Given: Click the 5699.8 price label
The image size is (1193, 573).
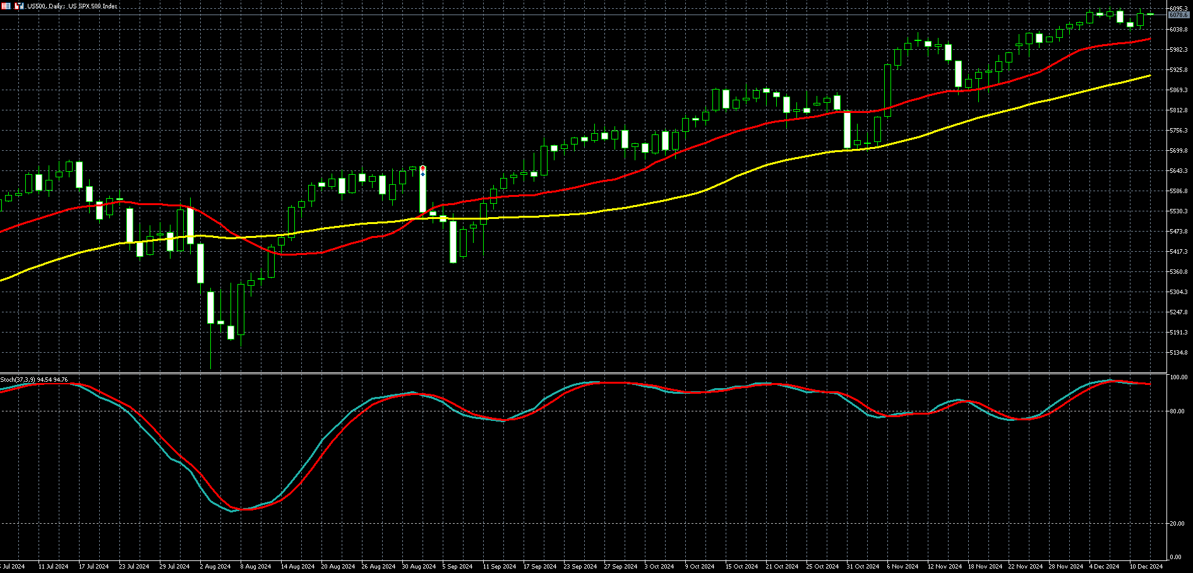Looking at the screenshot, I should (x=1178, y=151).
